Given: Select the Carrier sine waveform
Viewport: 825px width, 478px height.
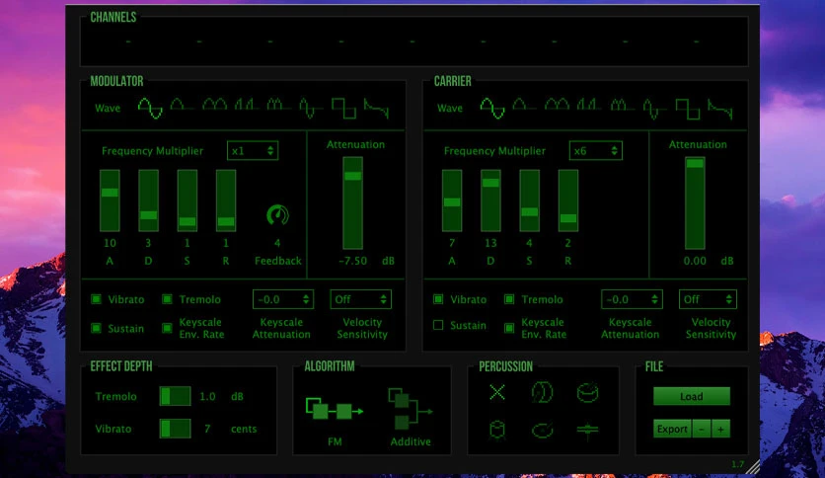Looking at the screenshot, I should pos(492,108).
